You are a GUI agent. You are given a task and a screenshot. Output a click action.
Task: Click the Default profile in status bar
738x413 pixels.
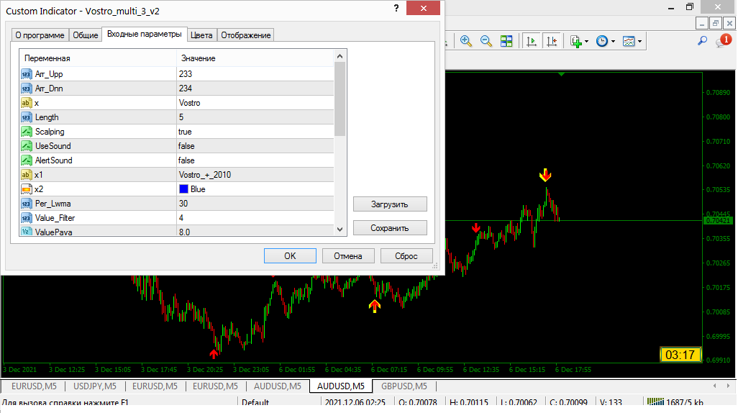point(255,402)
